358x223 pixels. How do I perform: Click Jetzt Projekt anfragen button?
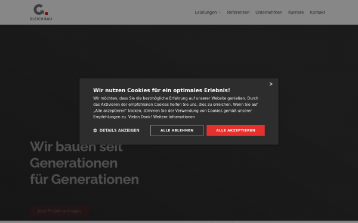coord(59,211)
